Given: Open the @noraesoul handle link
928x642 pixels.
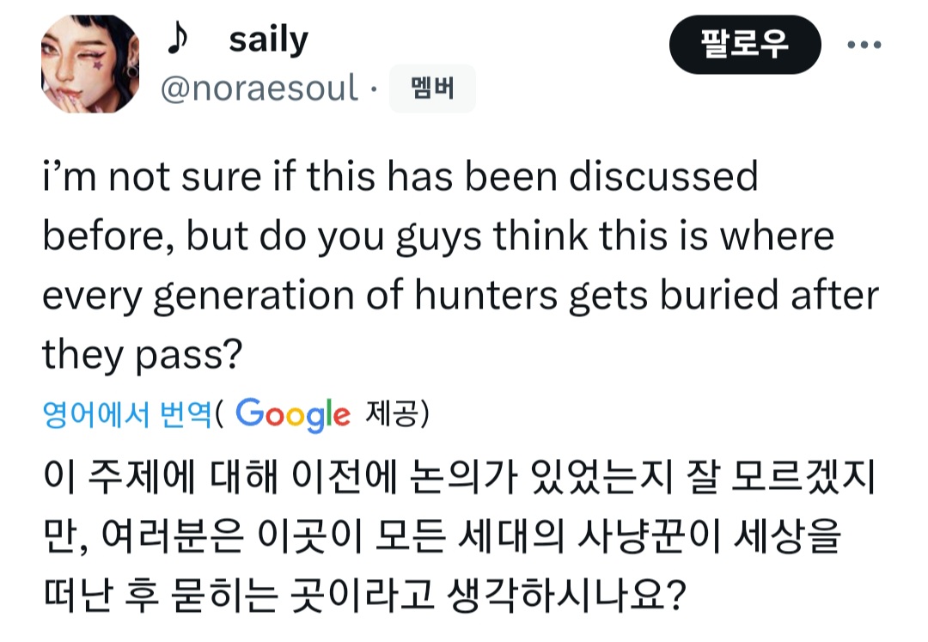Looking at the screenshot, I should 259,89.
